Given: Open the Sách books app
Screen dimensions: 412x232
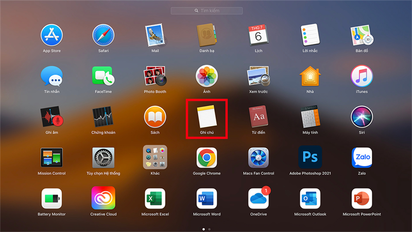Looking at the screenshot, I should pos(155,117).
